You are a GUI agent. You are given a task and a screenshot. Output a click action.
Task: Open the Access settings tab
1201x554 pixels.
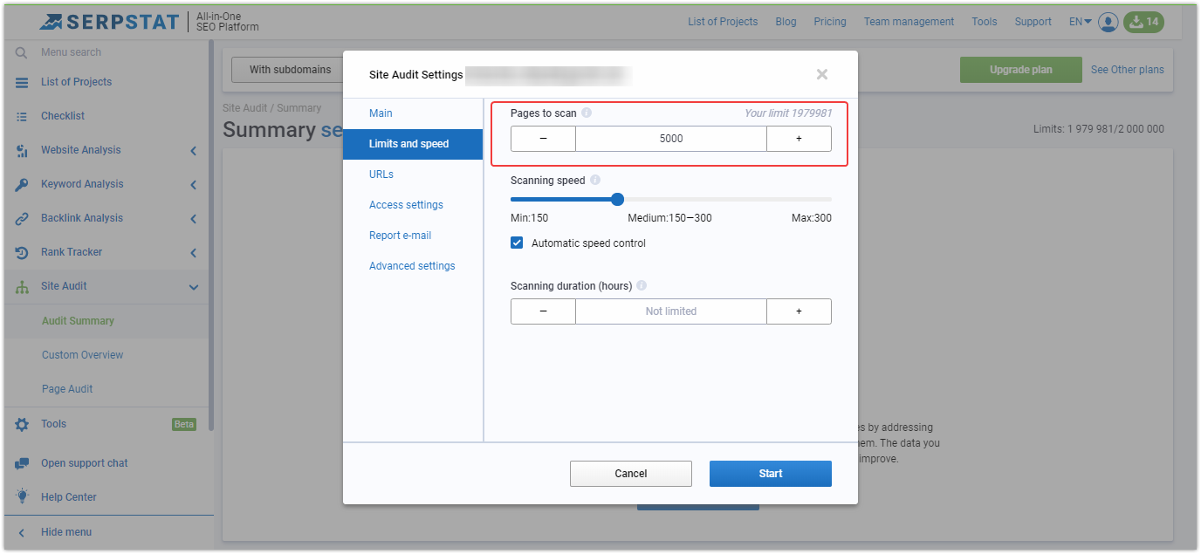(x=406, y=205)
